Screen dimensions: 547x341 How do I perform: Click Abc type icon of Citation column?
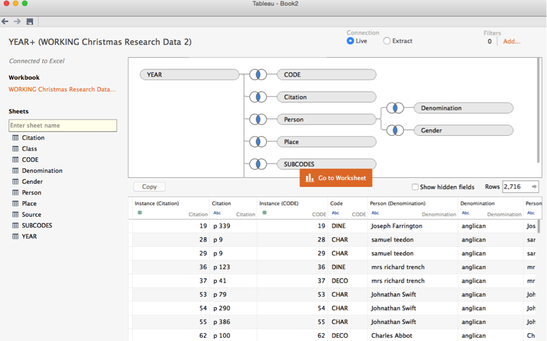217,212
